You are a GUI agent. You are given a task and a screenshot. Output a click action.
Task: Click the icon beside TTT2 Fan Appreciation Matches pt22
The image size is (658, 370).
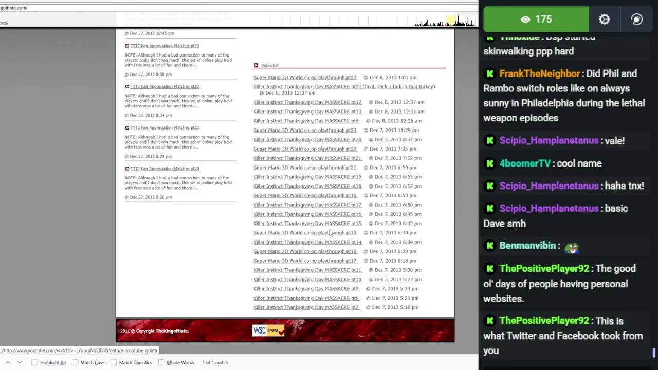click(127, 86)
